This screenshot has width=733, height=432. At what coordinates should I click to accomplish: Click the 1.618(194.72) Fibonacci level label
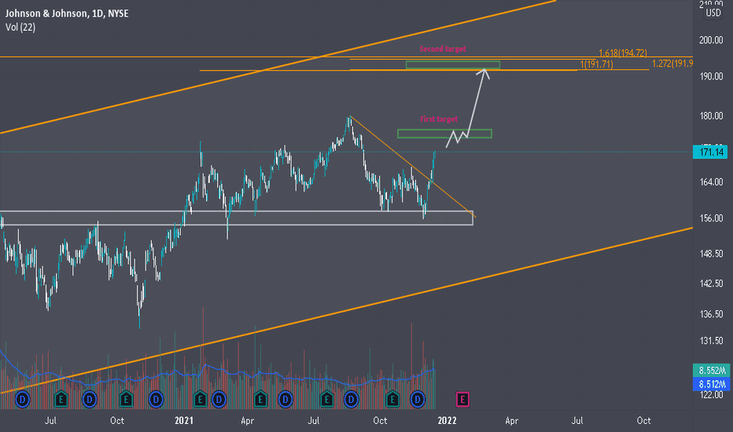pos(623,53)
